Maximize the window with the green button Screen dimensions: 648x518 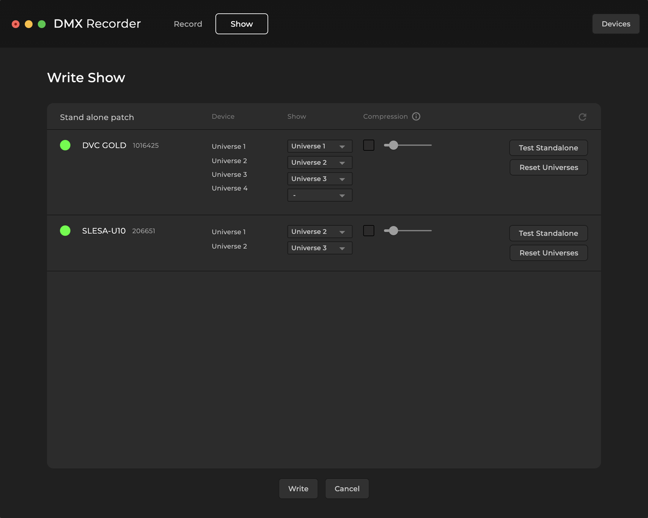(42, 24)
